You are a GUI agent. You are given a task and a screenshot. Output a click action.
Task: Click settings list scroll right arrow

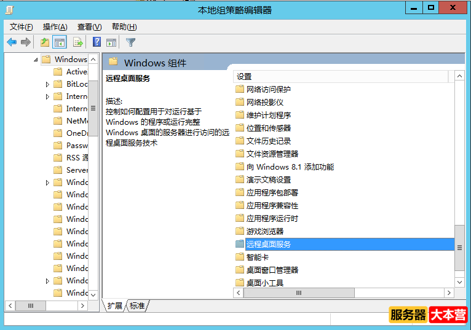pyautogui.click(x=449, y=293)
